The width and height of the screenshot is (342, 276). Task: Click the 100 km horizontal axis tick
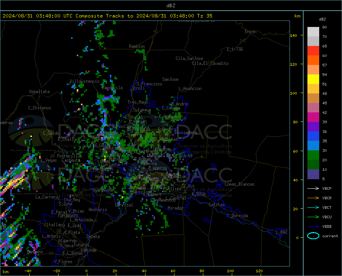(x=230, y=271)
